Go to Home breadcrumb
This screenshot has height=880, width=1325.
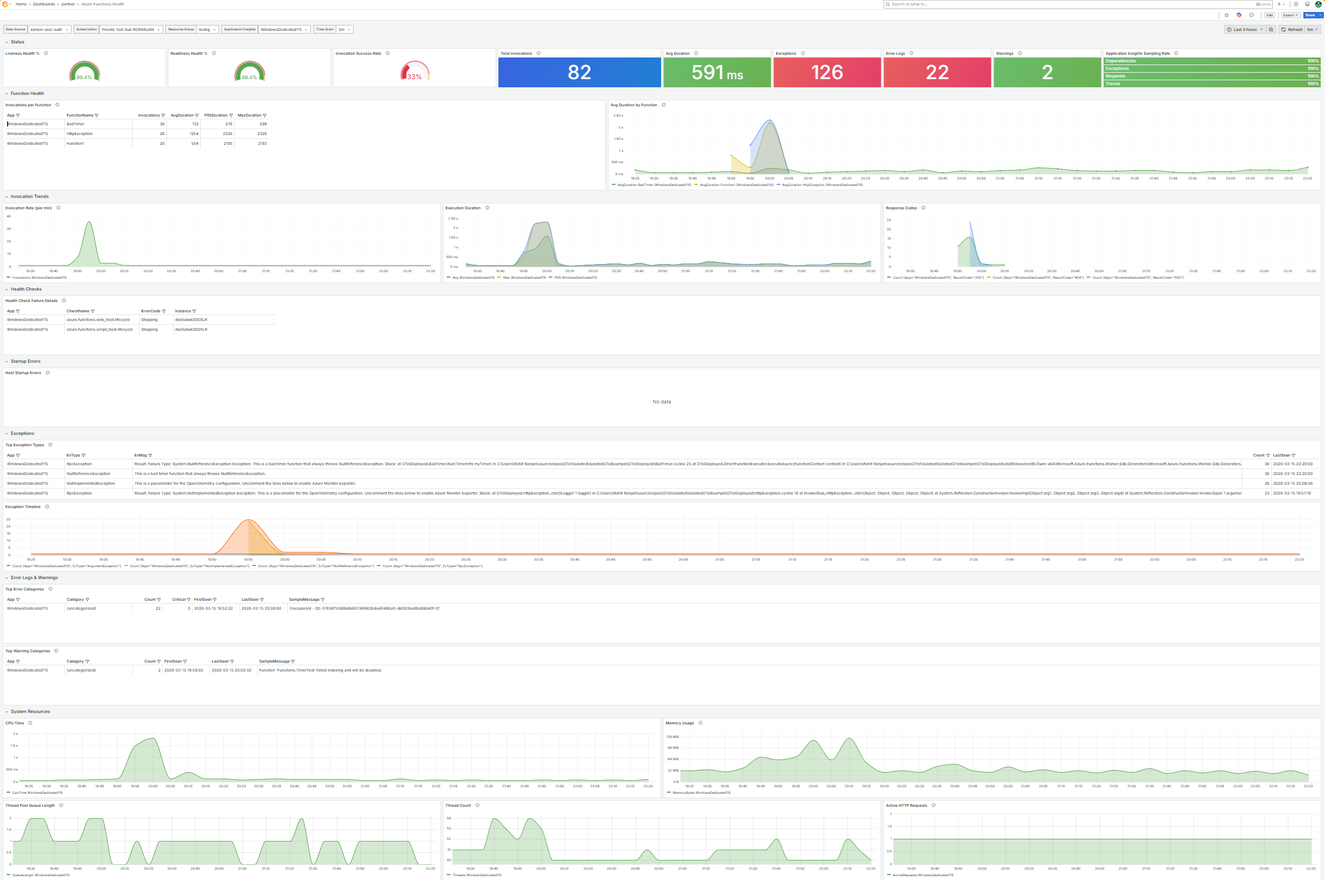pos(21,4)
